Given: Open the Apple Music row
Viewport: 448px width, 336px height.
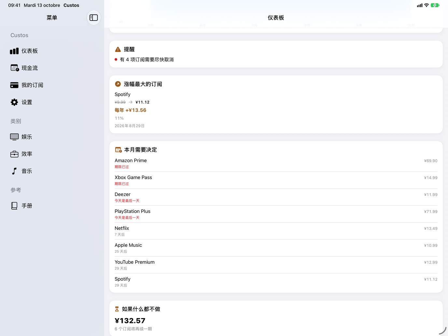Looking at the screenshot, I should [276, 248].
